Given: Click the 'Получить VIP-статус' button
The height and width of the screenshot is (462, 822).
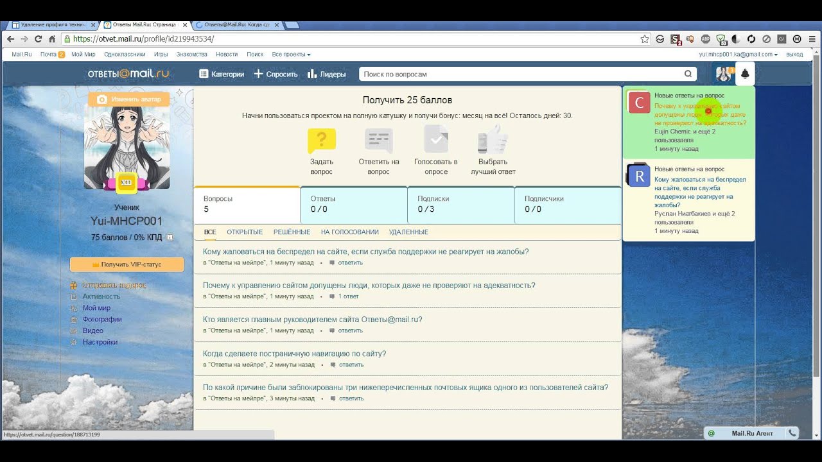Looking at the screenshot, I should pyautogui.click(x=127, y=264).
